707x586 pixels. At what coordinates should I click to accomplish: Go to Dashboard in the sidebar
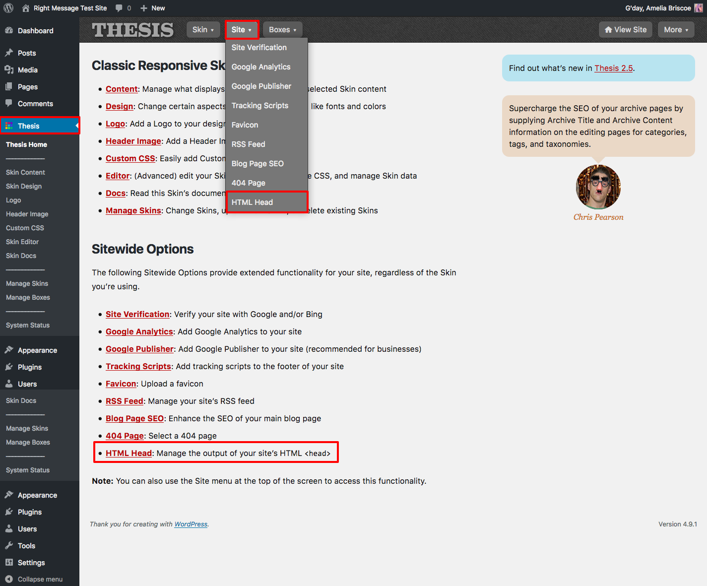[x=40, y=30]
